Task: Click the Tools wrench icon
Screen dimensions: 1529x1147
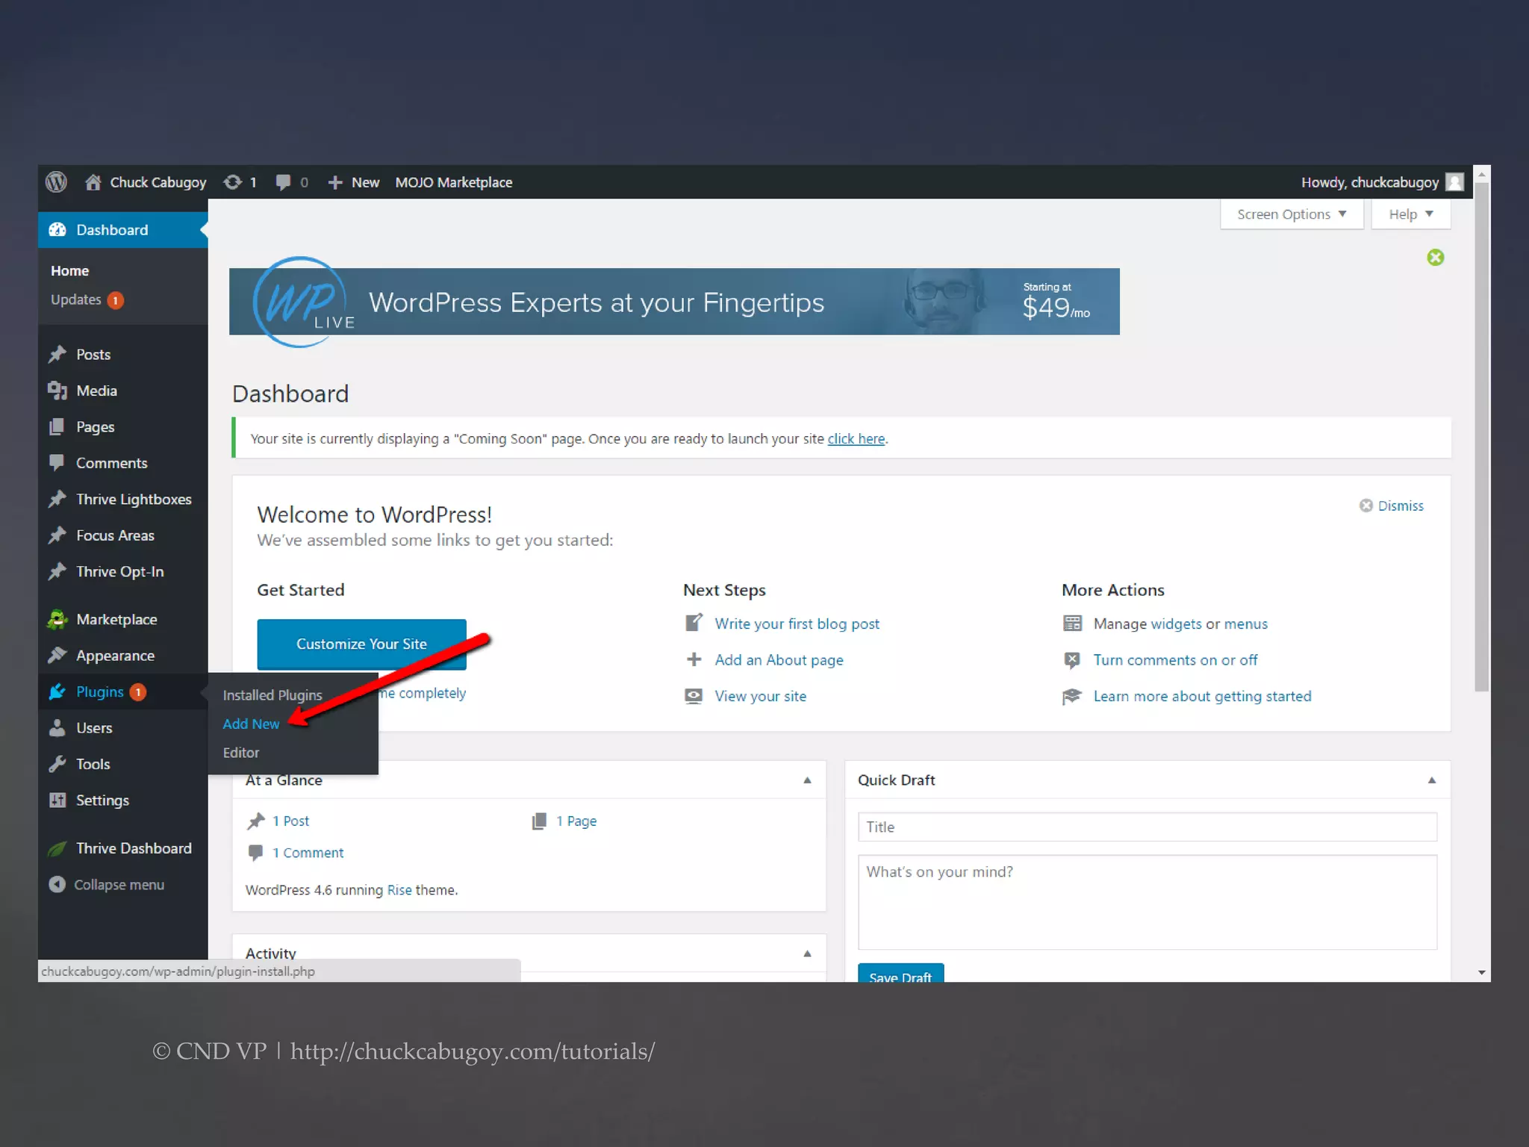Action: click(57, 764)
